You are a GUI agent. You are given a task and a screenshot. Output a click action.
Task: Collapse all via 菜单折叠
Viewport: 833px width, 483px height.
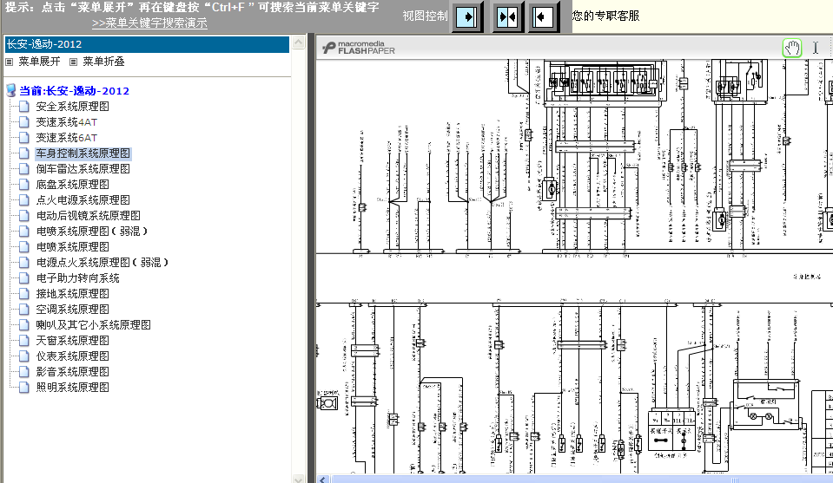(103, 62)
